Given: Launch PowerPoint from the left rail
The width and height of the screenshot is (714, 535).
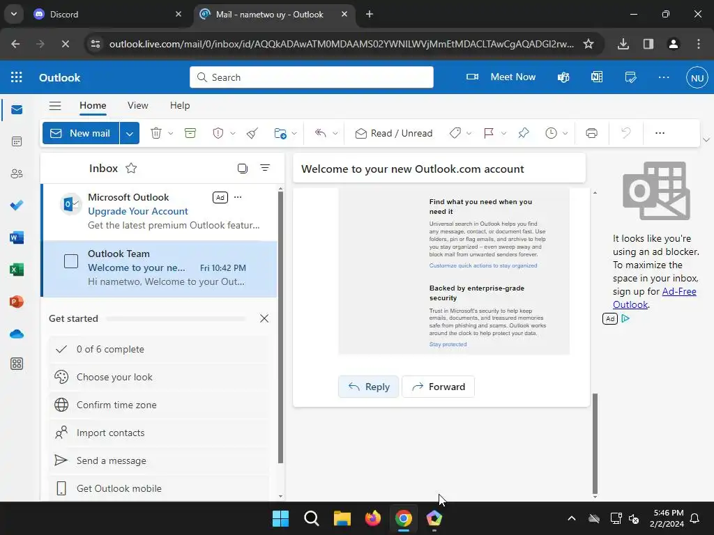Looking at the screenshot, I should [17, 302].
